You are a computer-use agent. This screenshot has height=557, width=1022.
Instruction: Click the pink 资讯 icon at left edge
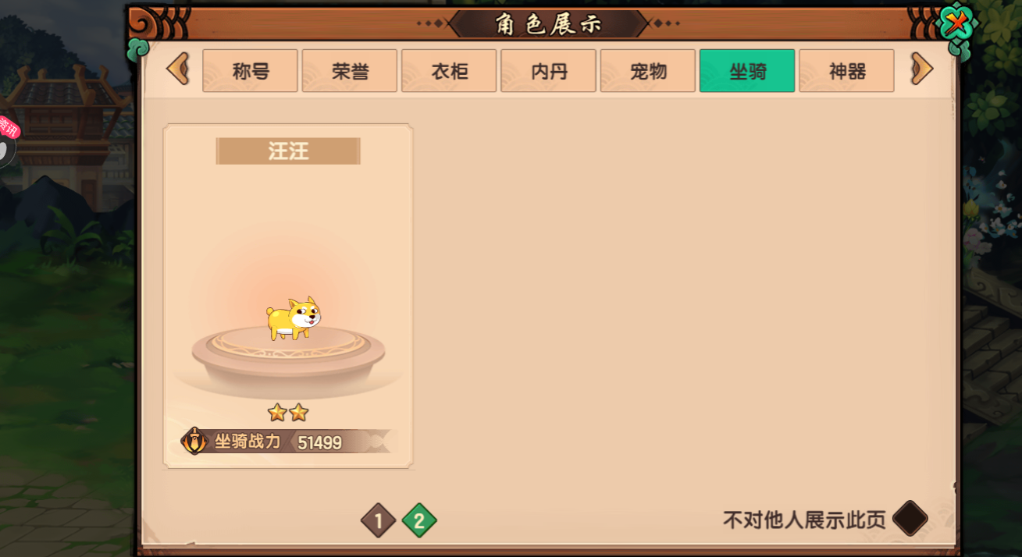click(8, 129)
